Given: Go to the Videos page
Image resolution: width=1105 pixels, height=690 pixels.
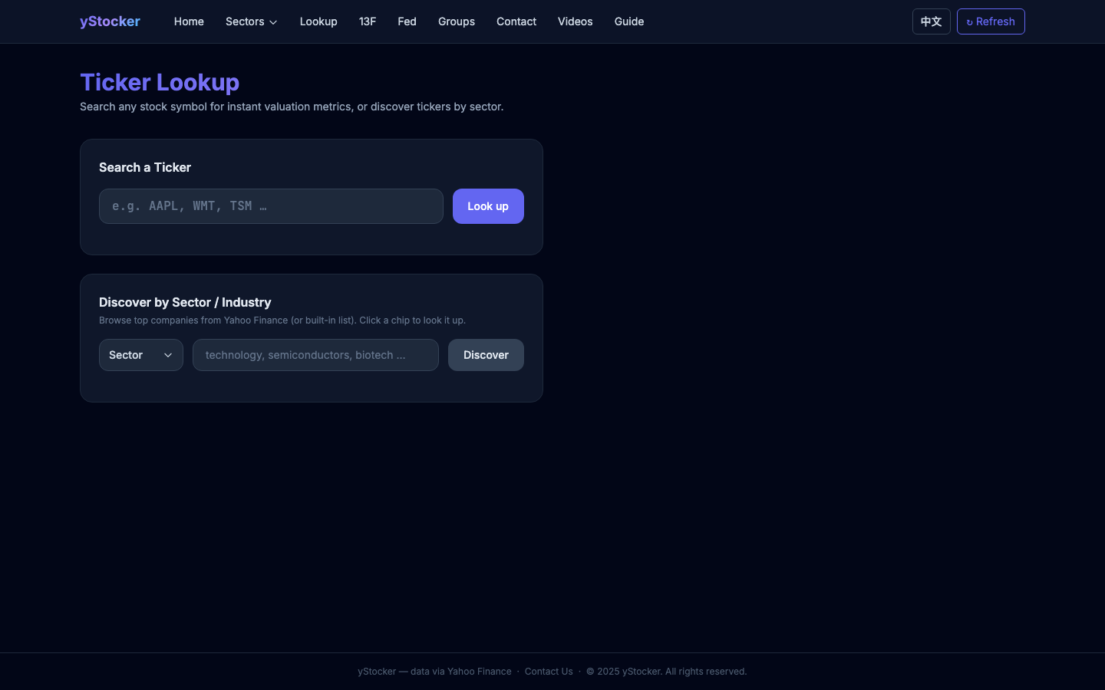Looking at the screenshot, I should tap(575, 21).
